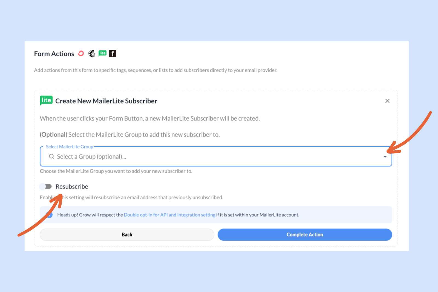Click the Create New MailerLite Subscriber title

(106, 101)
